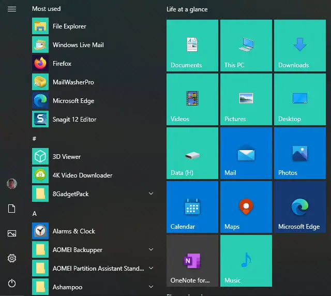Viewport: 331px width, 296px height.
Task: Click the Power button icon
Action: click(x=12, y=283)
